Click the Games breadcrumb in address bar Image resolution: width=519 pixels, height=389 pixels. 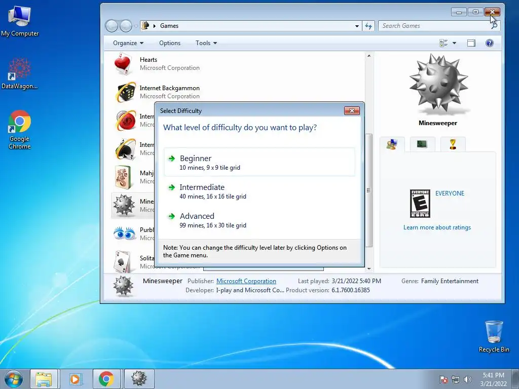tap(169, 26)
